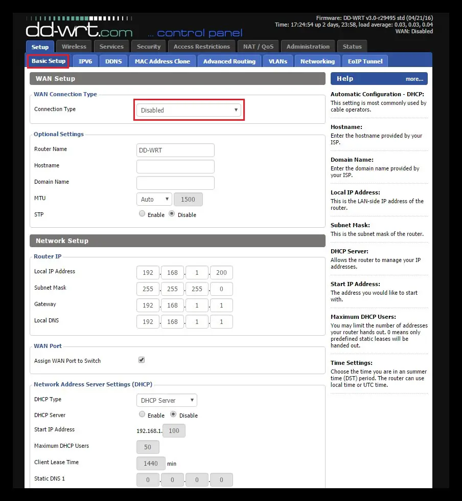Click Subnet Mask first octet 255
Viewport: 462px width, 501px height.
[148, 289]
